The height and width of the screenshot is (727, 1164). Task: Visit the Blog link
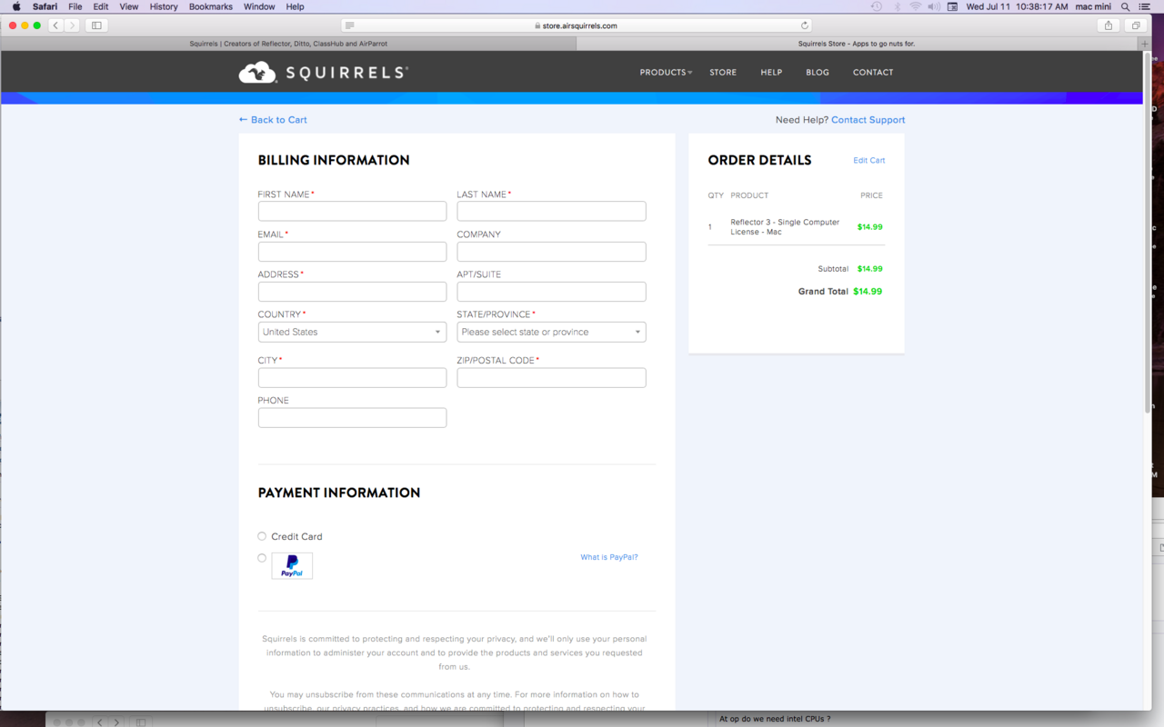pyautogui.click(x=818, y=73)
